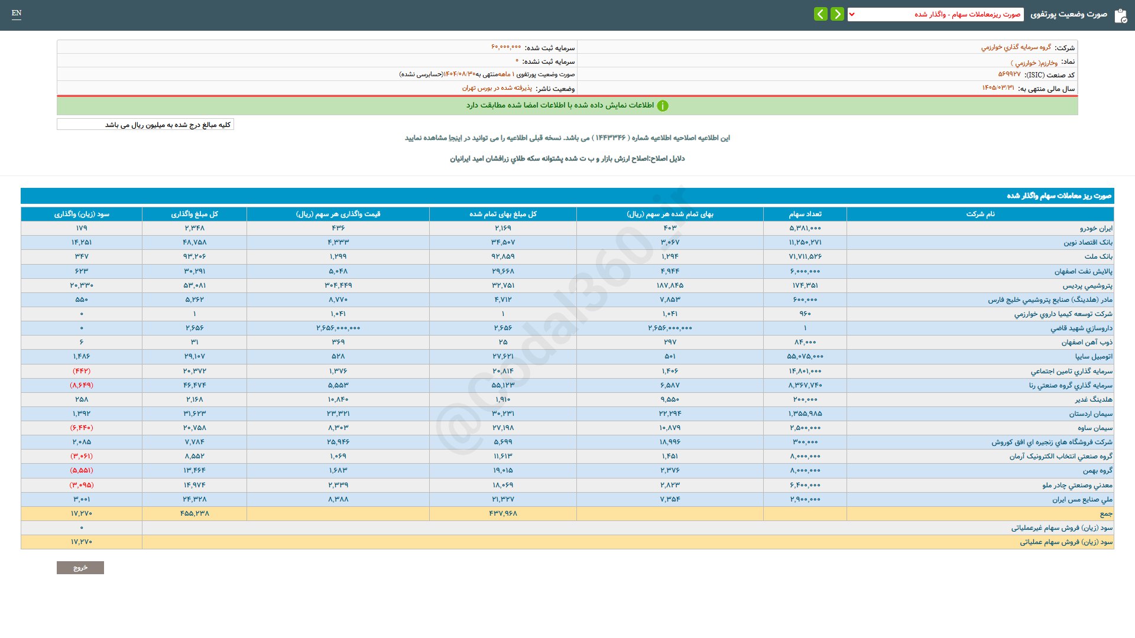Click the table title صورت ریز معاملات سهام واگذار شده
Screen dimensions: 1135x638
1059,196
